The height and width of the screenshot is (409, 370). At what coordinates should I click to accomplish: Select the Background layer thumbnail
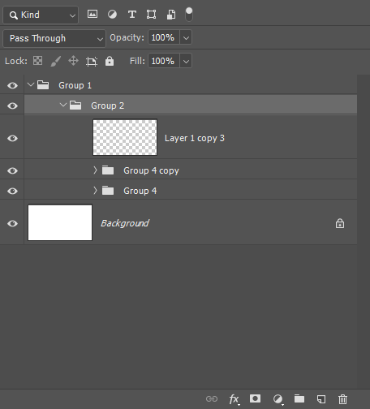[x=60, y=222]
